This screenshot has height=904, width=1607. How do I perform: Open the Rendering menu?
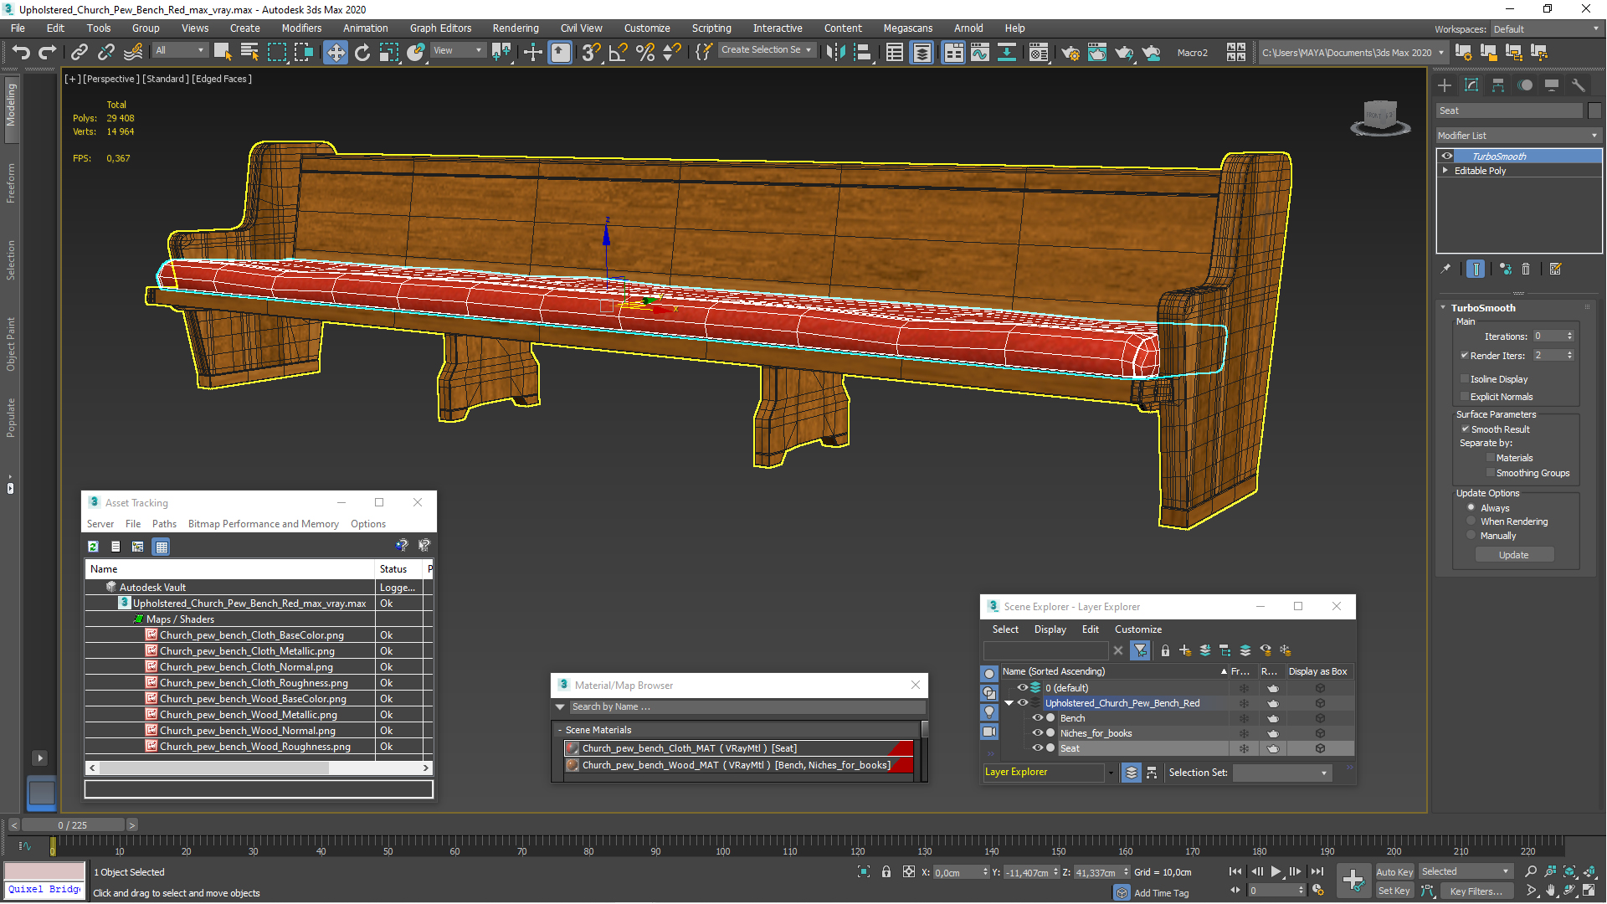(x=515, y=28)
